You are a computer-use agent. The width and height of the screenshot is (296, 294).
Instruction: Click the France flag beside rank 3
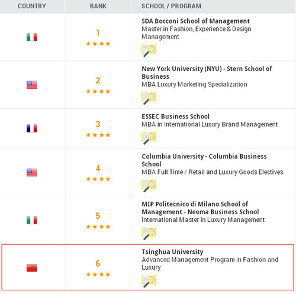click(x=32, y=128)
